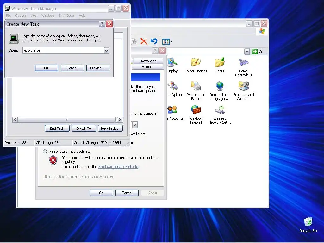The image size is (324, 243).
Task: Click the Switch To button
Action: click(x=84, y=128)
